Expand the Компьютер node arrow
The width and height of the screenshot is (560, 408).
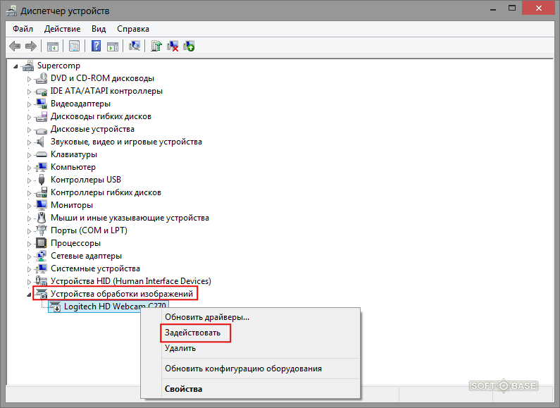30,168
